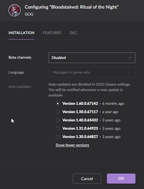Click the Beta channels dropdown chevron
Screen dimensions: 144x189
click(130, 58)
